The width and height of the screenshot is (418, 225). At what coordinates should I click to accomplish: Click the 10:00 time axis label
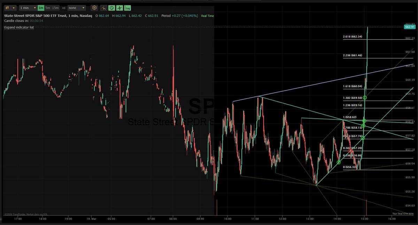point(227,219)
